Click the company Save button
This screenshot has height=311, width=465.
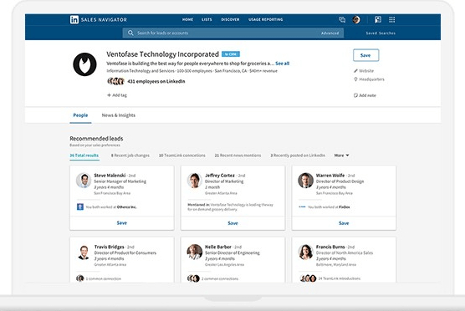365,55
